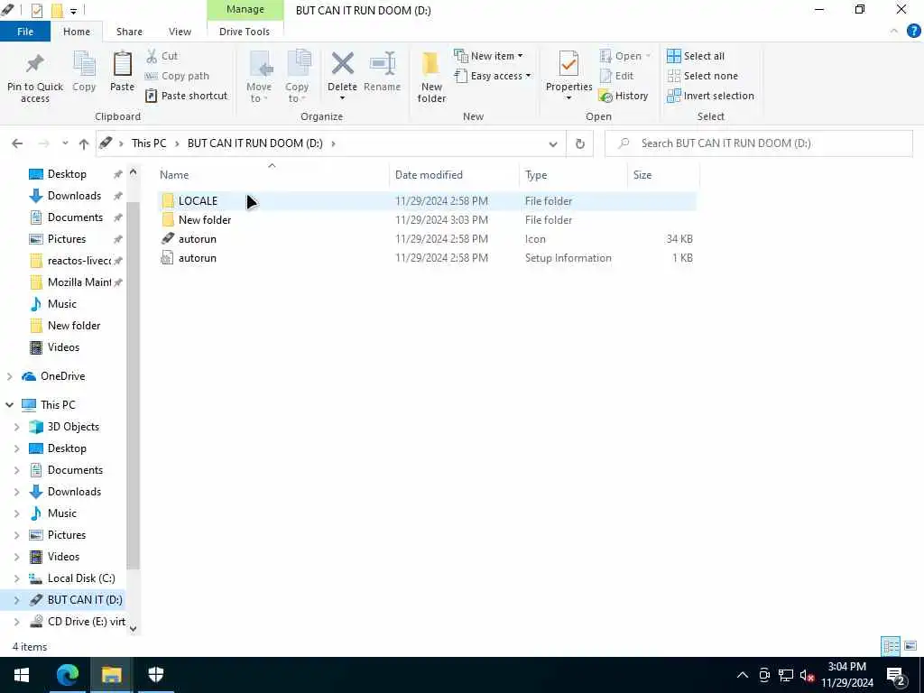Expand the OneDrive tree node

pyautogui.click(x=9, y=376)
